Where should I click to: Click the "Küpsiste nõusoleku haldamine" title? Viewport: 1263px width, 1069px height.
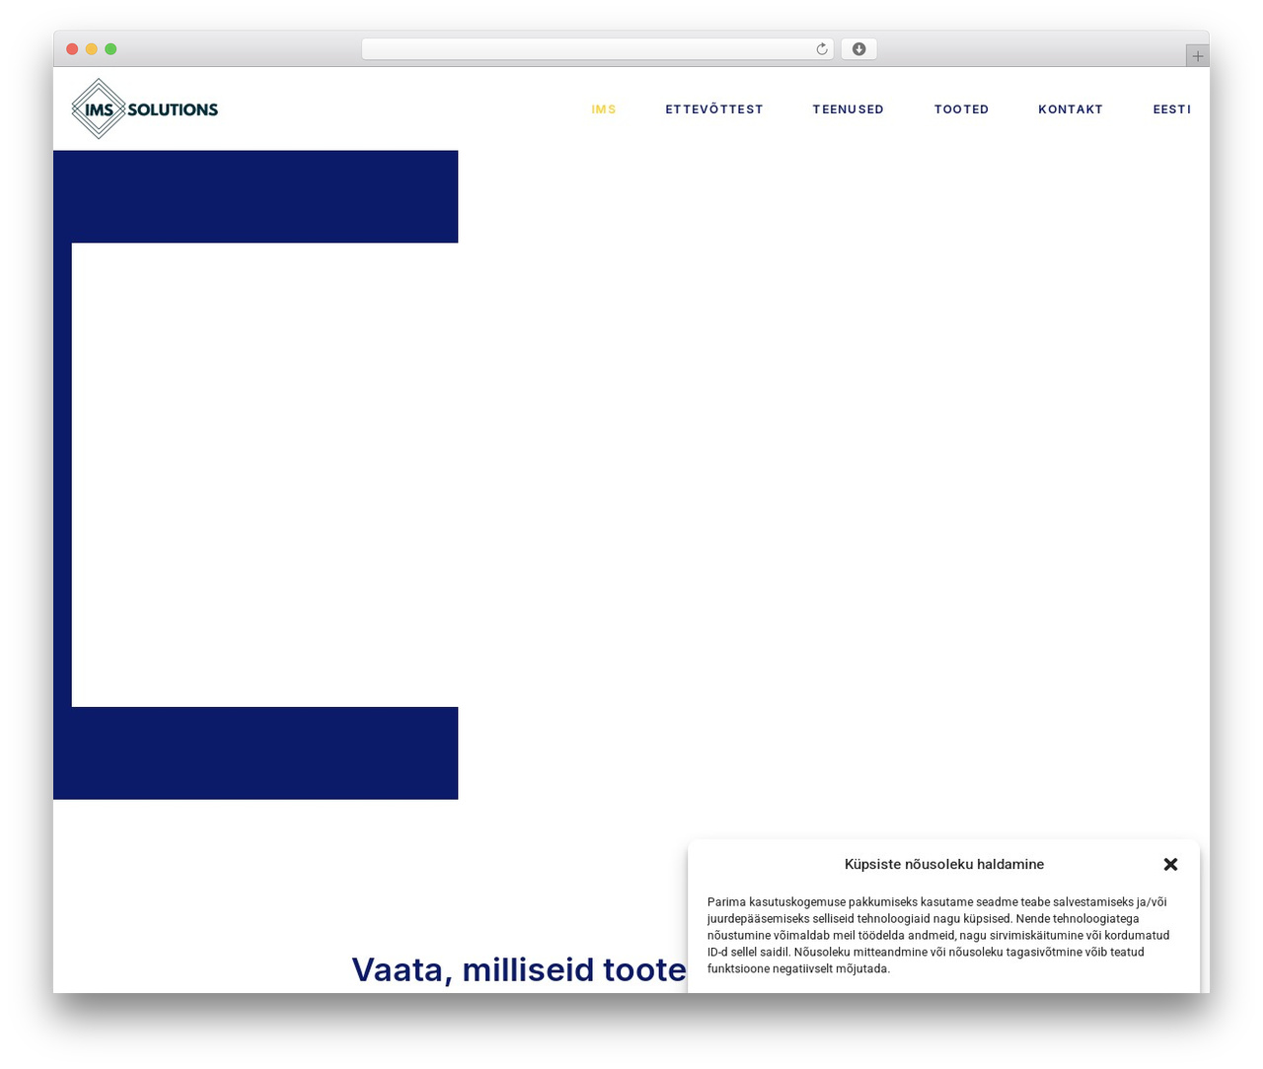(943, 864)
